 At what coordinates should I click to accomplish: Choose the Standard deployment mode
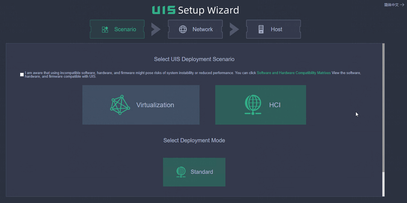pos(194,172)
